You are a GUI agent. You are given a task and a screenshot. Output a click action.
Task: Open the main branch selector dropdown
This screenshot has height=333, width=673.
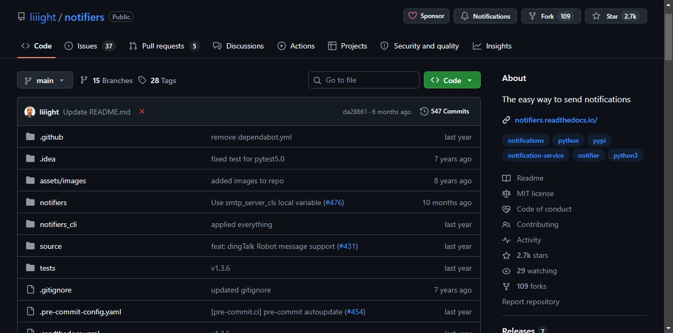click(45, 80)
